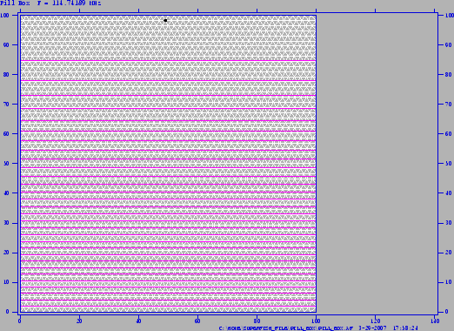Click the "70" label on the left vertical axis

6,104
